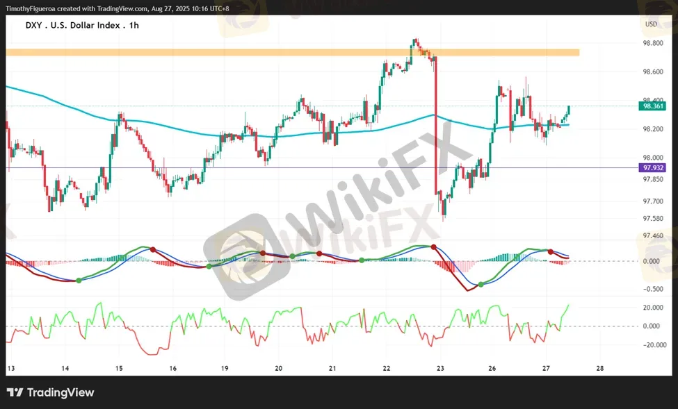Click the USD currency label
Viewport: 678px width, 409px height.
[651, 24]
